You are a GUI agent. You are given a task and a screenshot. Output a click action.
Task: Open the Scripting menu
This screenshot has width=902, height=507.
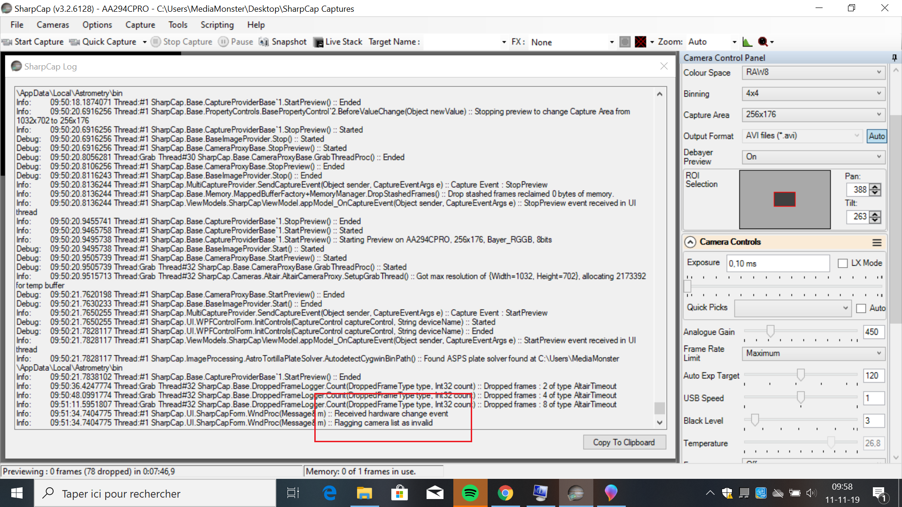[217, 25]
